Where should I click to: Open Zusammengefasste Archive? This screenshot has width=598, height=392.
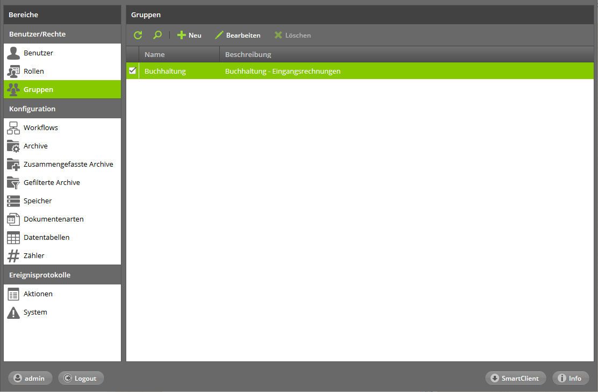[62, 164]
